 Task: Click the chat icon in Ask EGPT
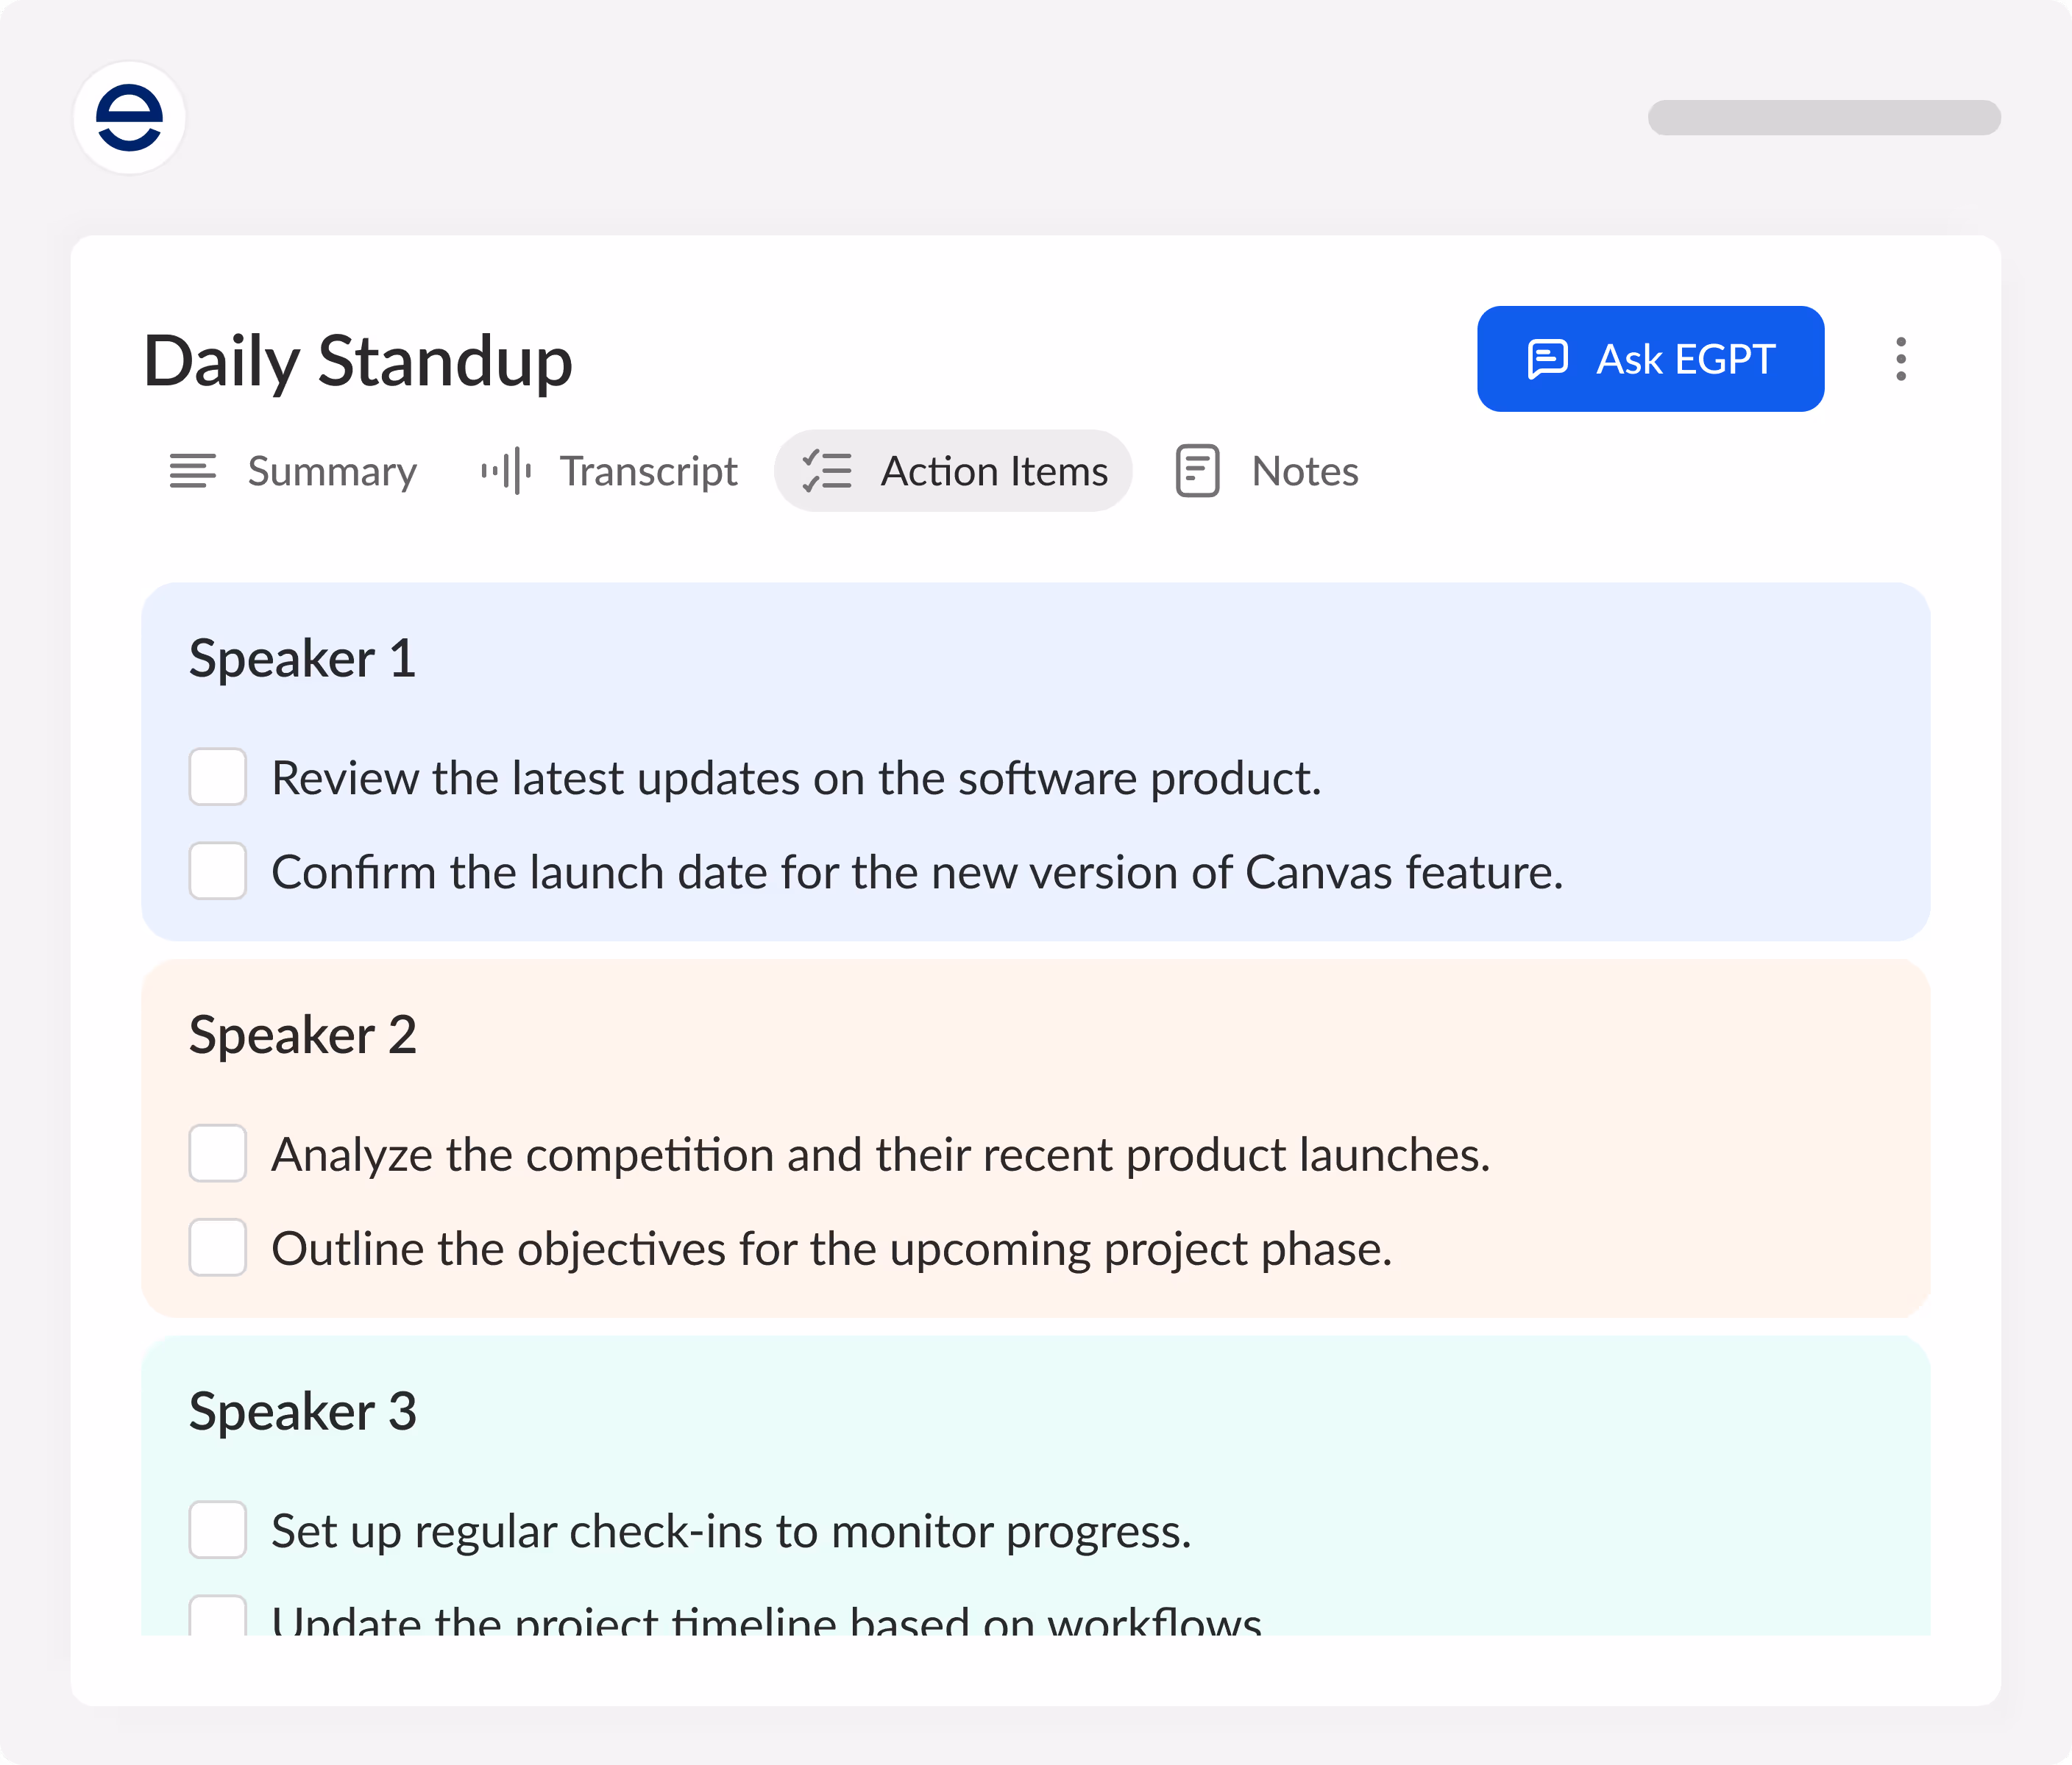1547,359
